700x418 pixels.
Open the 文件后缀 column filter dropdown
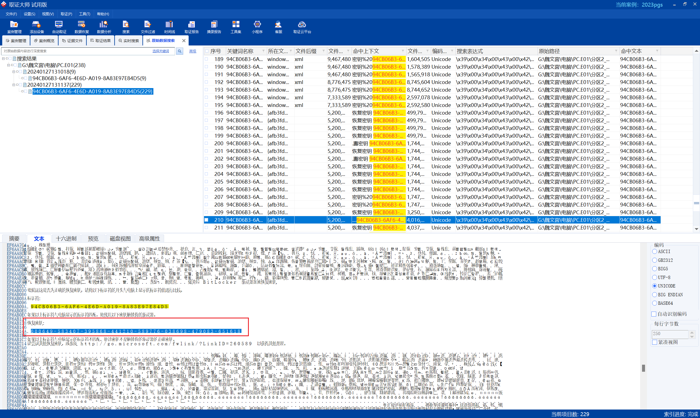323,51
